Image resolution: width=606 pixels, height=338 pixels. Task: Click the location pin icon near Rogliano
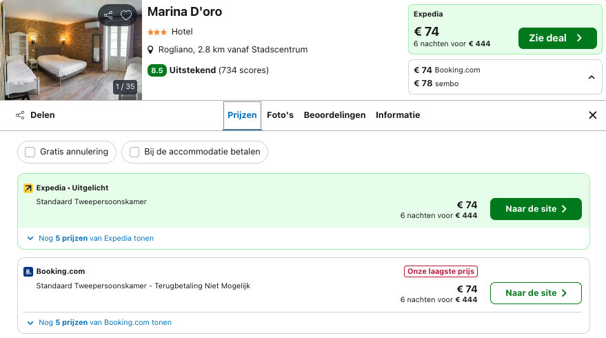coord(151,50)
